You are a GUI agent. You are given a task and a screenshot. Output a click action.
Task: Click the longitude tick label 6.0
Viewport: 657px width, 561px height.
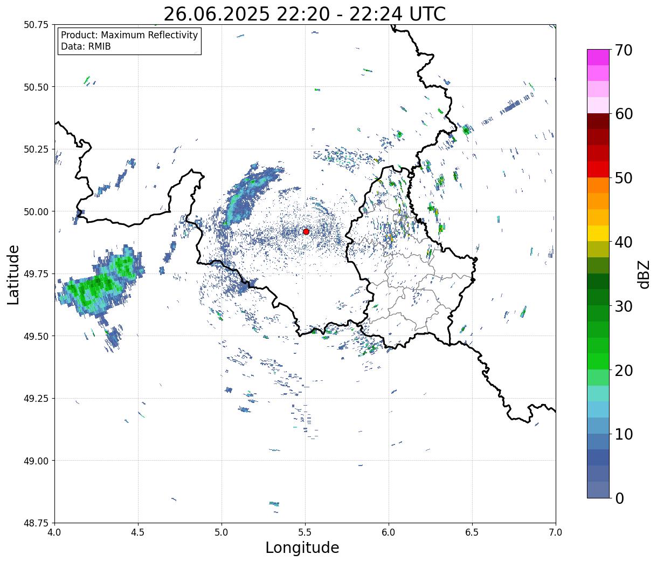[389, 532]
